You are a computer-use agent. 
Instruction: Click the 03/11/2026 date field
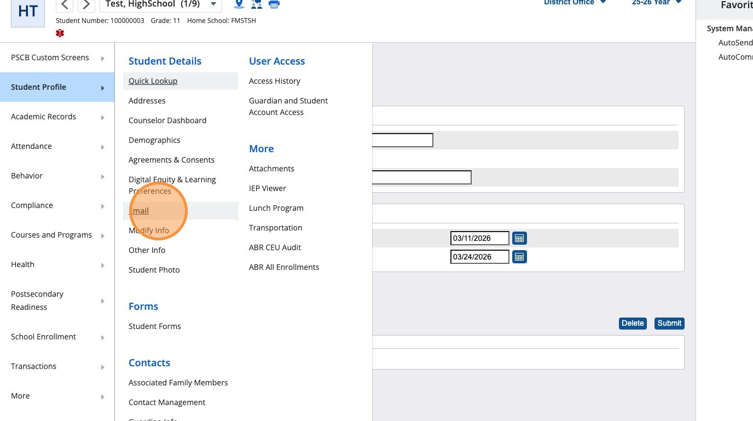coord(480,238)
